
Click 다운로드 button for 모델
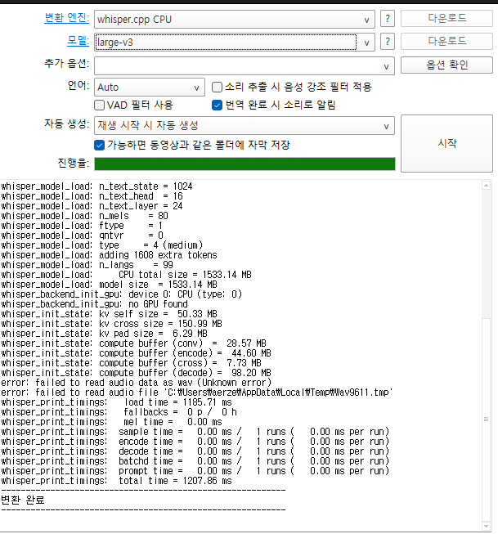pyautogui.click(x=446, y=41)
